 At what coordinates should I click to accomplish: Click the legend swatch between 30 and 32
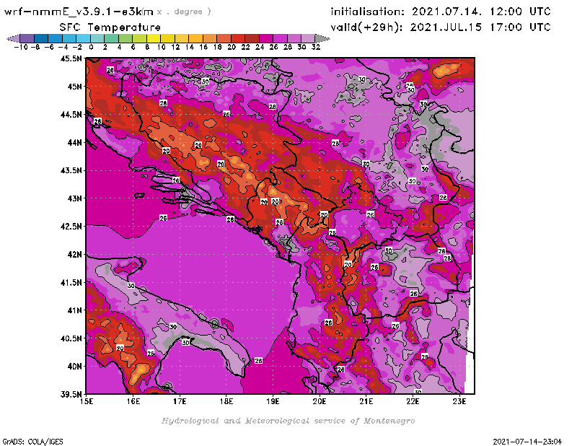(309, 38)
